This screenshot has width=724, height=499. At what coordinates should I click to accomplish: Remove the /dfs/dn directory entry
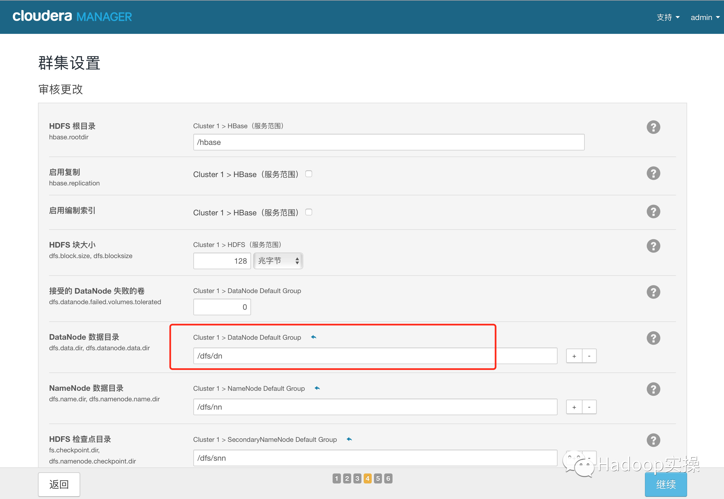[x=589, y=356]
